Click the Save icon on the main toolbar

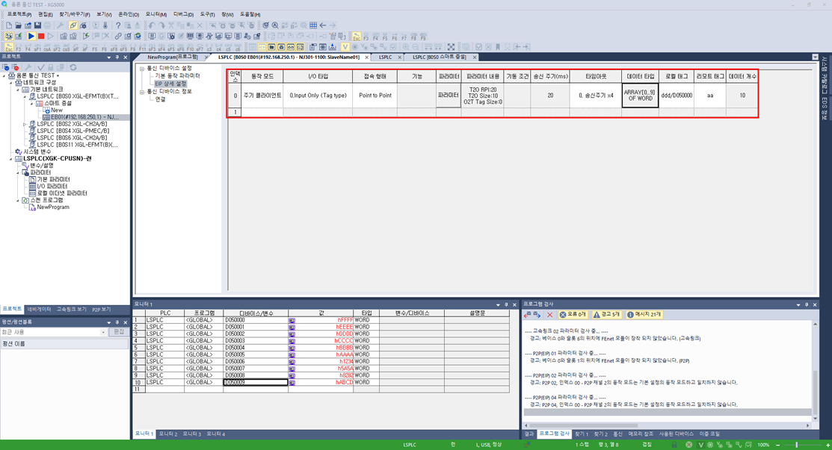point(36,27)
